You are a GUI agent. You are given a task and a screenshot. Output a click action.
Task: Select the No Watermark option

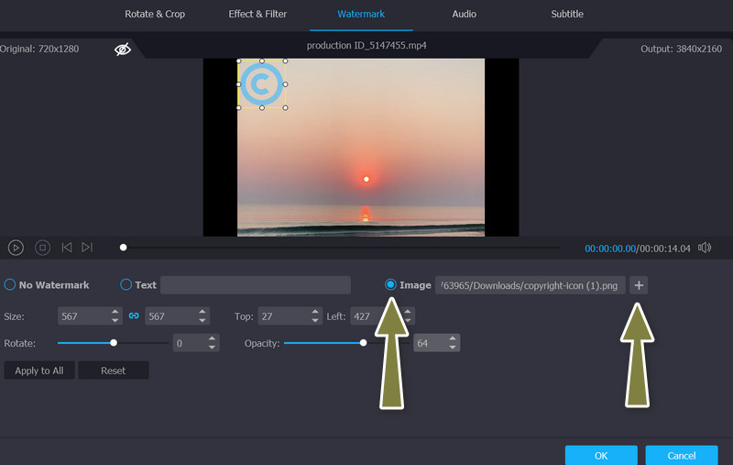tap(11, 285)
